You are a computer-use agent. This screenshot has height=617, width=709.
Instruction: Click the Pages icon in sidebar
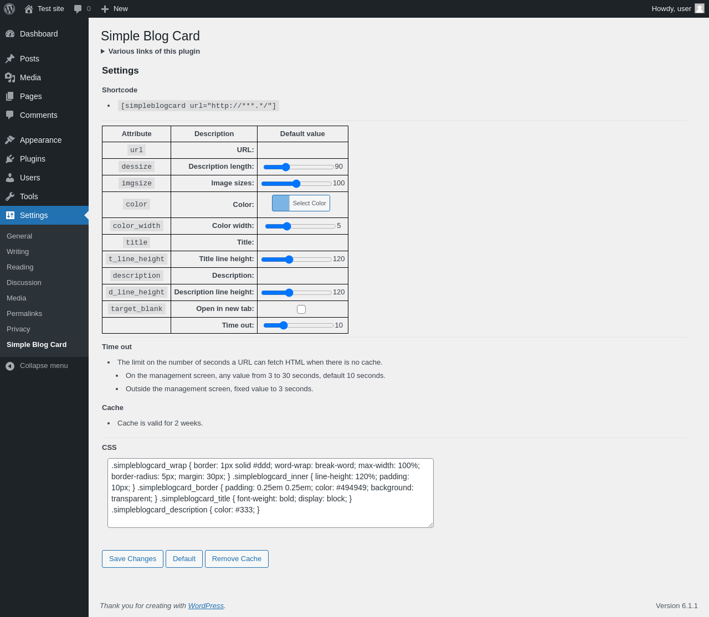[10, 96]
